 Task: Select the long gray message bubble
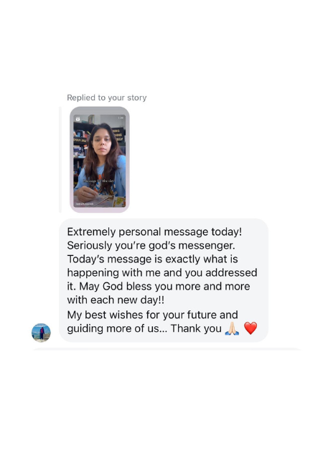point(164,280)
